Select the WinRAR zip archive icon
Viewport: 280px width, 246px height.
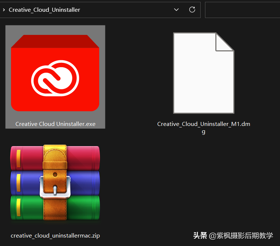[x=55, y=182]
